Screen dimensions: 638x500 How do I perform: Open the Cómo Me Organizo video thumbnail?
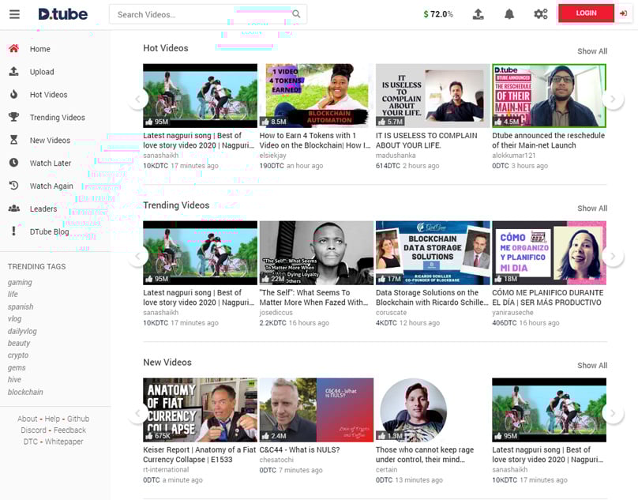coord(550,253)
